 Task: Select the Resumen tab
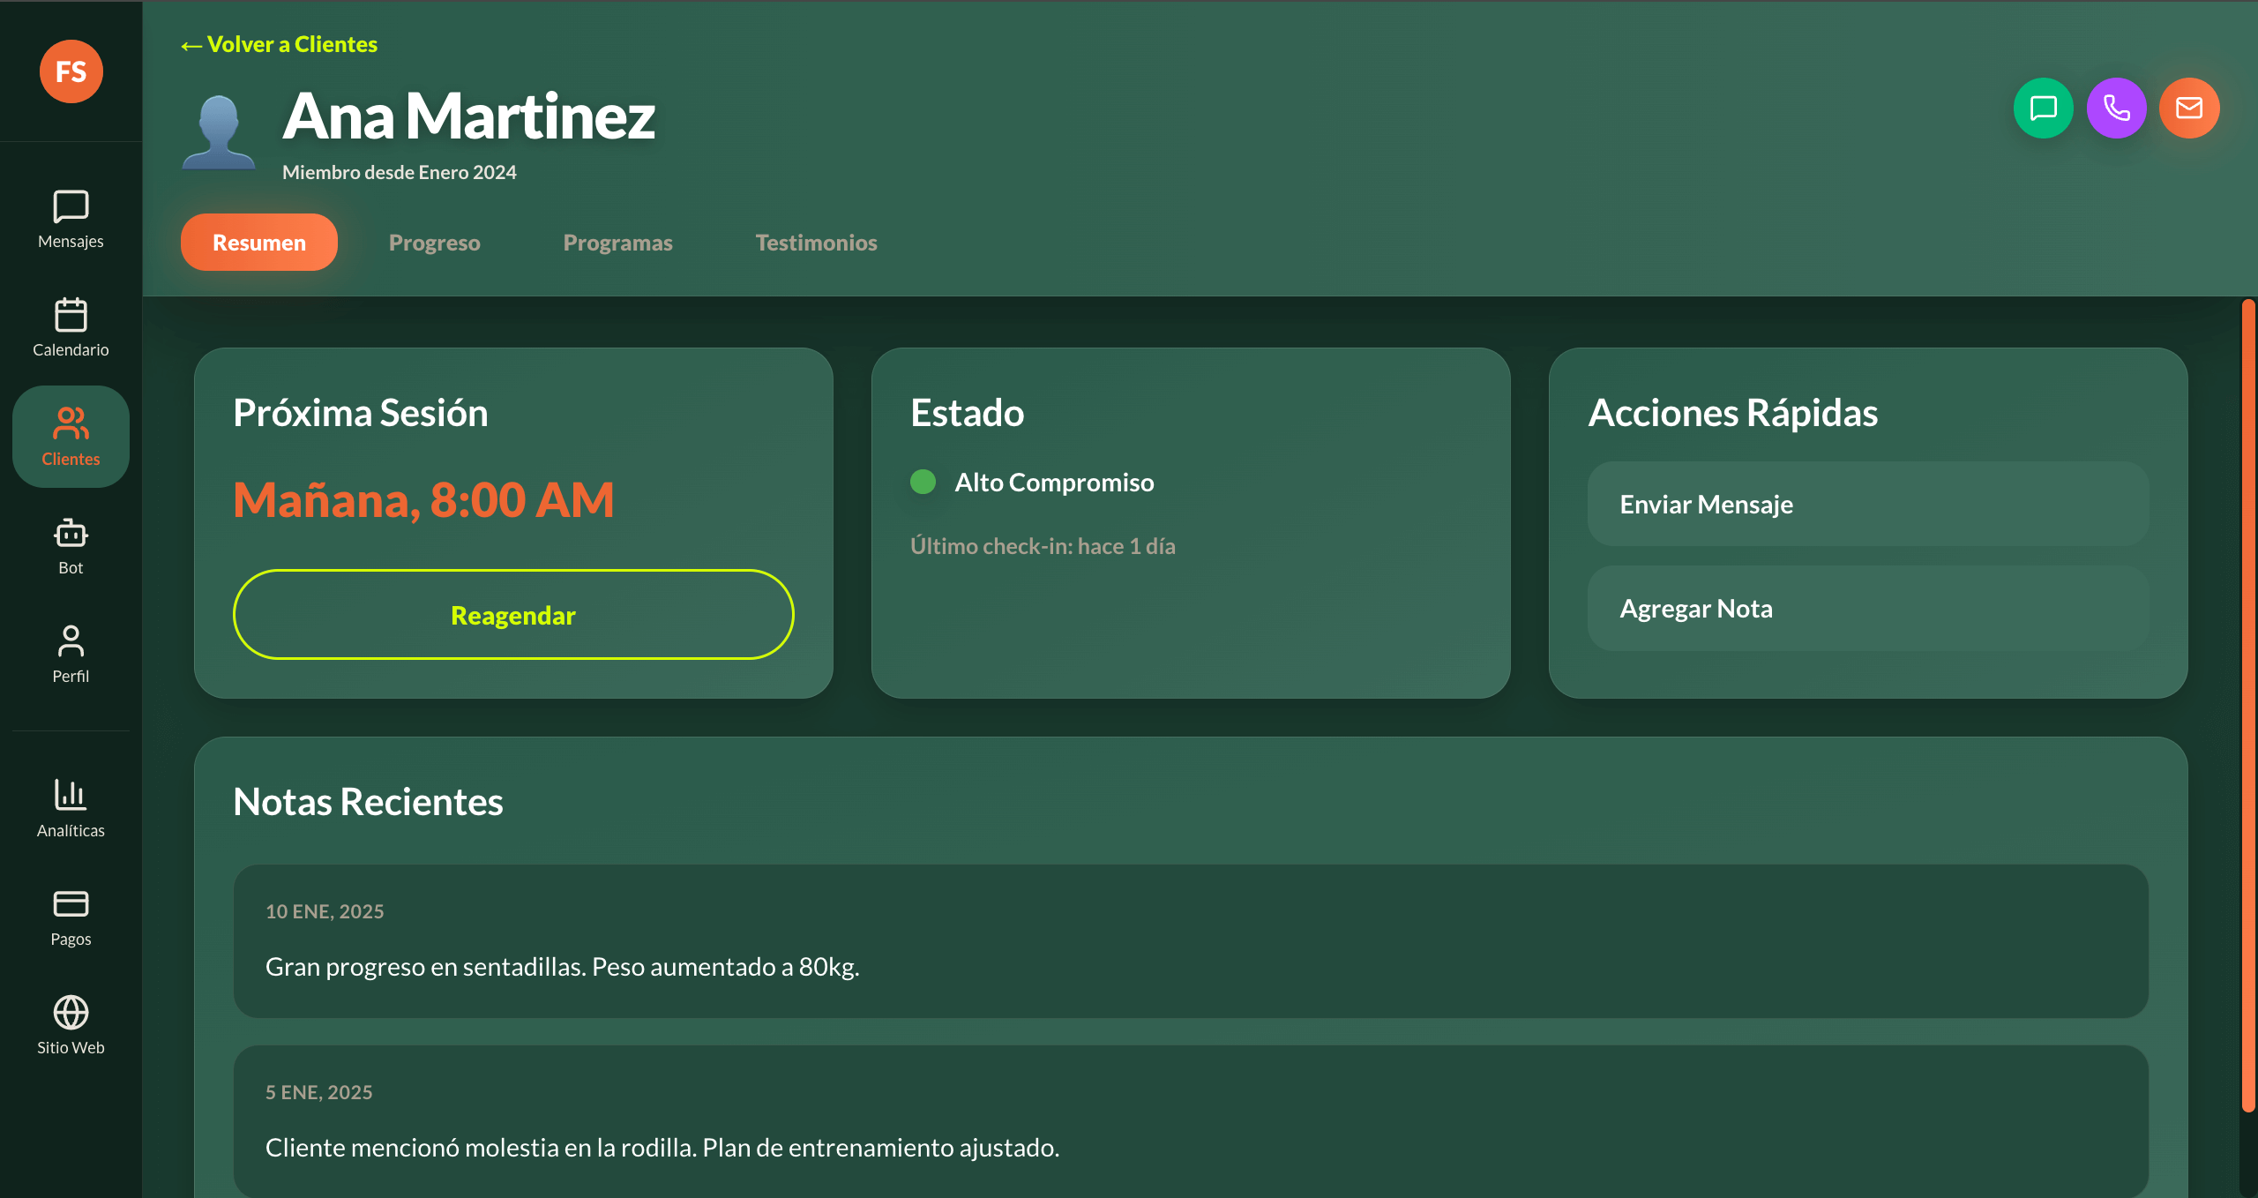point(258,242)
